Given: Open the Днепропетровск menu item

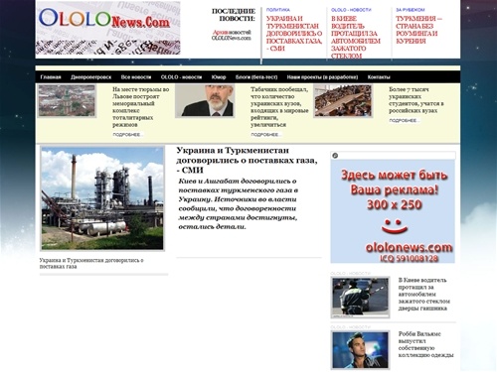Looking at the screenshot, I should click(x=91, y=77).
